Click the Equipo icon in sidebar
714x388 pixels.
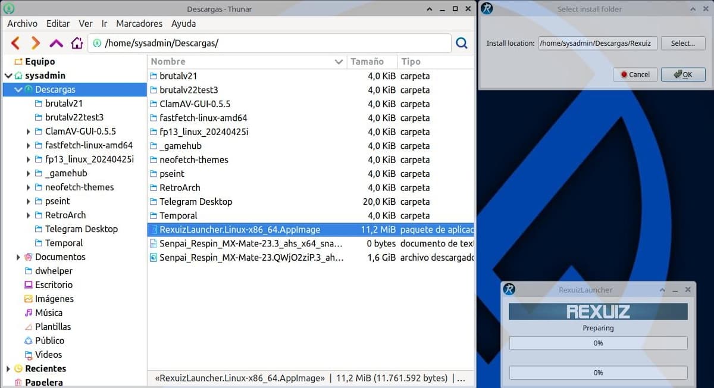coord(18,61)
